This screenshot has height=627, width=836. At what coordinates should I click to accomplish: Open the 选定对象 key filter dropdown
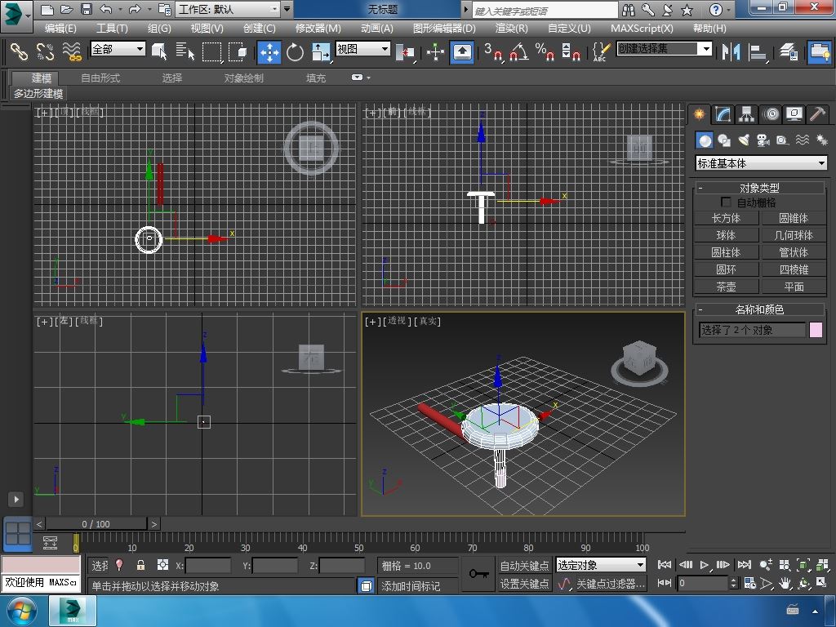(x=601, y=565)
